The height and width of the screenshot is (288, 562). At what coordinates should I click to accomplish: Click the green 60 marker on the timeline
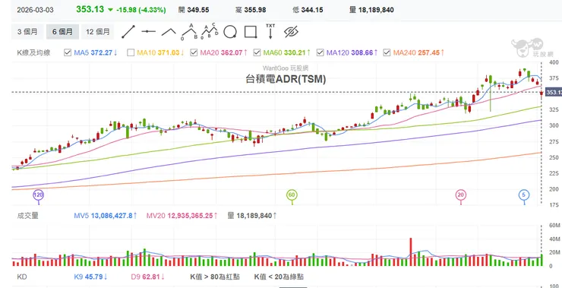pyautogui.click(x=292, y=195)
